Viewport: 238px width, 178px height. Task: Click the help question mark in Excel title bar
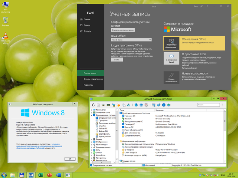click(x=207, y=6)
